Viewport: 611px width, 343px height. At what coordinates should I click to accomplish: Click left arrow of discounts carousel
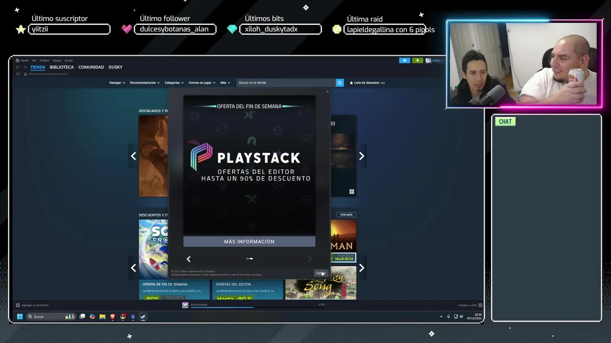[133, 268]
